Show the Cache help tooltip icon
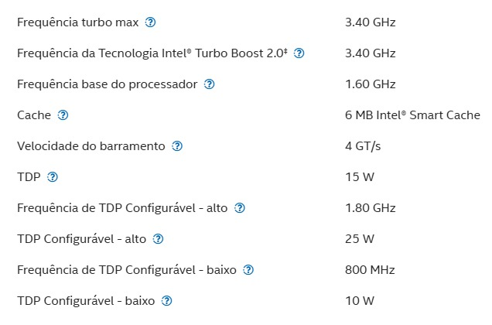Viewport: 492px width, 325px height. point(63,115)
